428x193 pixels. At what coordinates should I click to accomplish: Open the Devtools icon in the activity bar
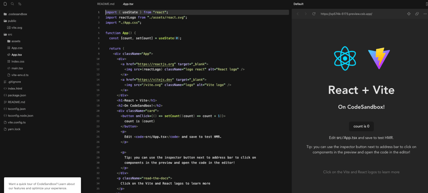20,4
